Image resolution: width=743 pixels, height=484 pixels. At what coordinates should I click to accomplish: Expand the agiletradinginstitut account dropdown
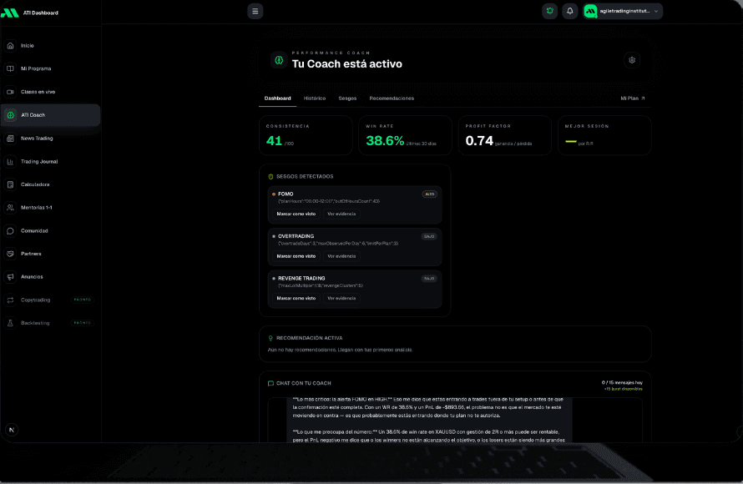(623, 11)
